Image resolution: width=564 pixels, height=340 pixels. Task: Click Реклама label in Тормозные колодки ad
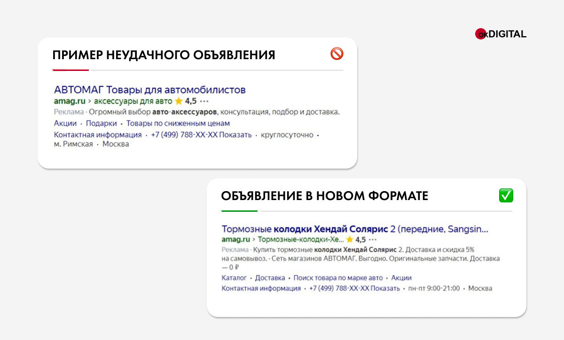tap(235, 250)
